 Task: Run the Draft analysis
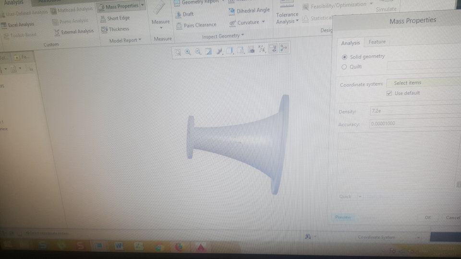tap(184, 14)
